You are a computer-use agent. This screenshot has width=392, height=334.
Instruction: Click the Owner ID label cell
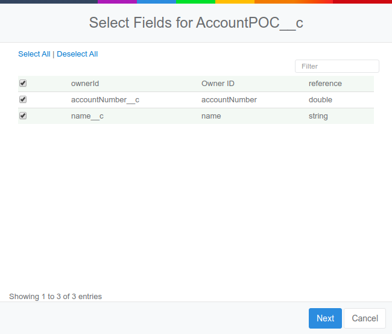click(218, 83)
